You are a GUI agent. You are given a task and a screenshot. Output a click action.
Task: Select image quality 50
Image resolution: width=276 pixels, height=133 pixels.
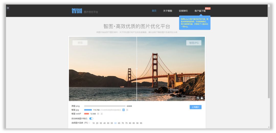point(108,123)
